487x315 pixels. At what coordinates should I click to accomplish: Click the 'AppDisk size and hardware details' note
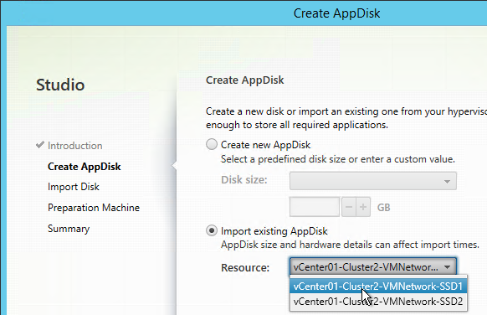point(350,245)
